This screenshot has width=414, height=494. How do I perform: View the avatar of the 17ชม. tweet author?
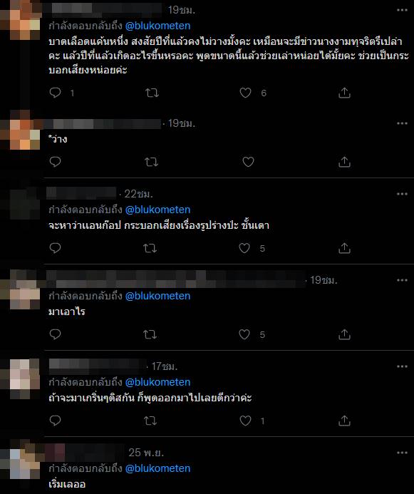pos(24,379)
